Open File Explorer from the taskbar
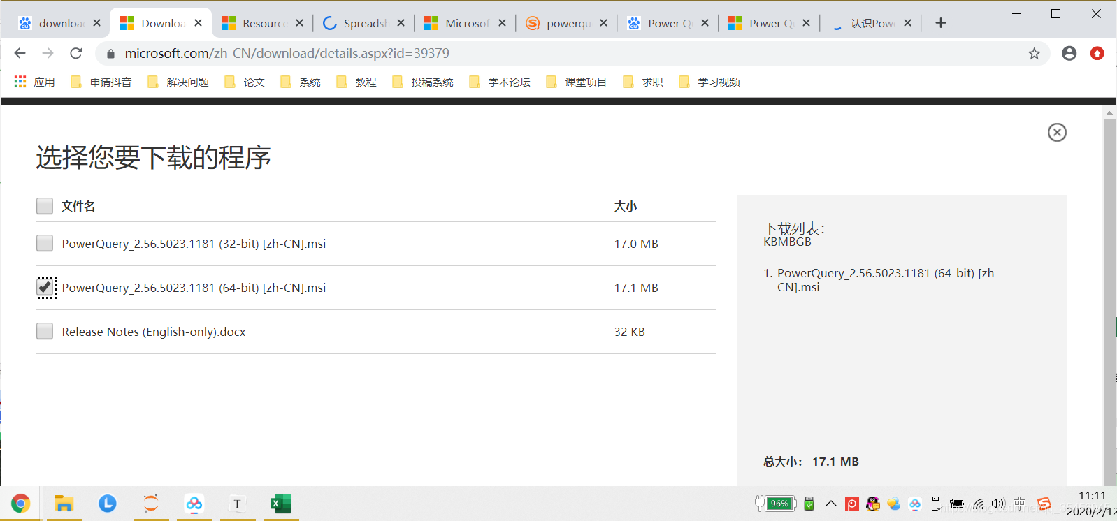The height and width of the screenshot is (521, 1117). click(64, 504)
